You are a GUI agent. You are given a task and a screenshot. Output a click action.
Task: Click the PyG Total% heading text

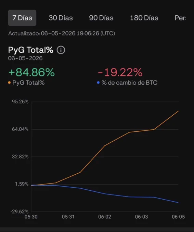[x=31, y=50]
